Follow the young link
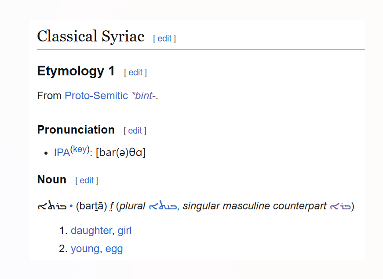This screenshot has height=279, width=383. (x=85, y=249)
